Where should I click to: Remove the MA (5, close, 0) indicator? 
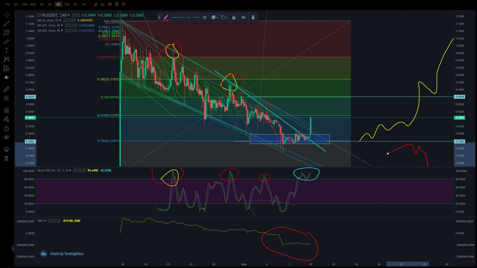click(74, 20)
